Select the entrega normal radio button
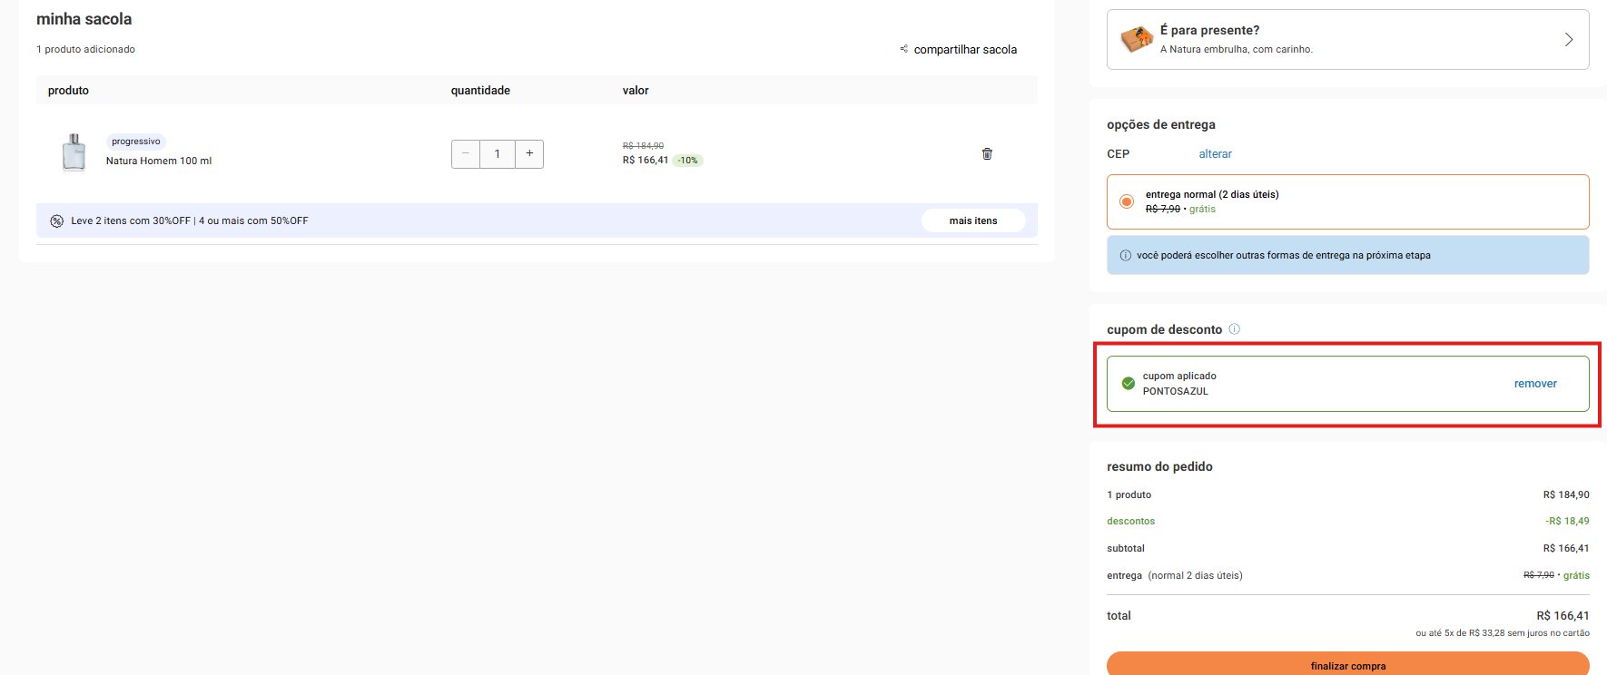Image resolution: width=1607 pixels, height=675 pixels. pos(1127,201)
